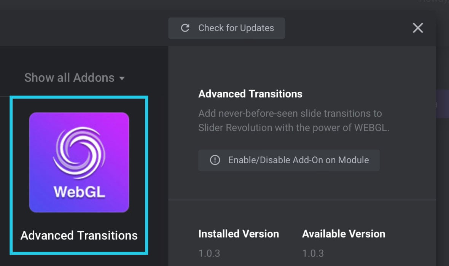Screen dimensions: 449x266
Task: Open the Show all Addons filter dropdown
Action: point(75,78)
